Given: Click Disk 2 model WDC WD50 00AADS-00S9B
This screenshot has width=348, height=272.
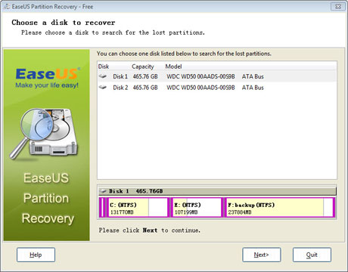Looking at the screenshot, I should click(200, 88).
